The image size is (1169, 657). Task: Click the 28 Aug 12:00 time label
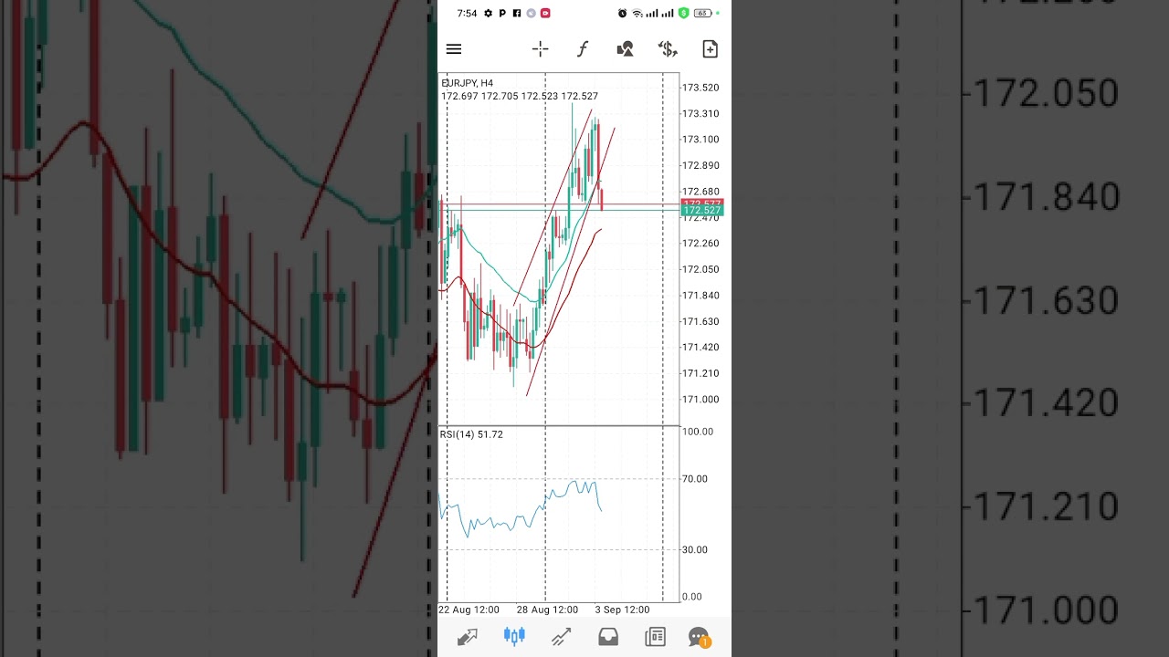pos(547,610)
